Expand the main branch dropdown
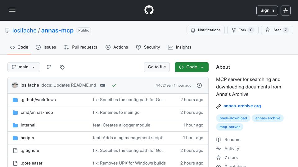Screen dimensions: 298x167 24,67
